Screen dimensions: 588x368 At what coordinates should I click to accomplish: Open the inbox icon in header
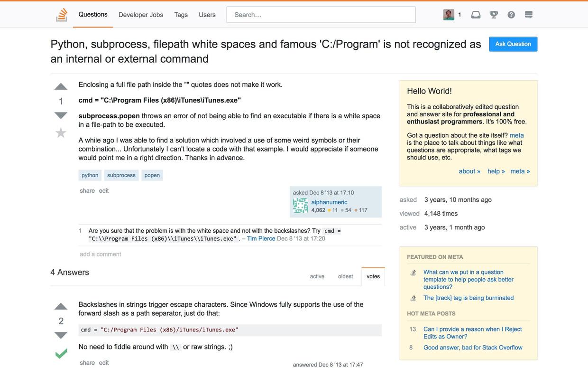(x=476, y=15)
